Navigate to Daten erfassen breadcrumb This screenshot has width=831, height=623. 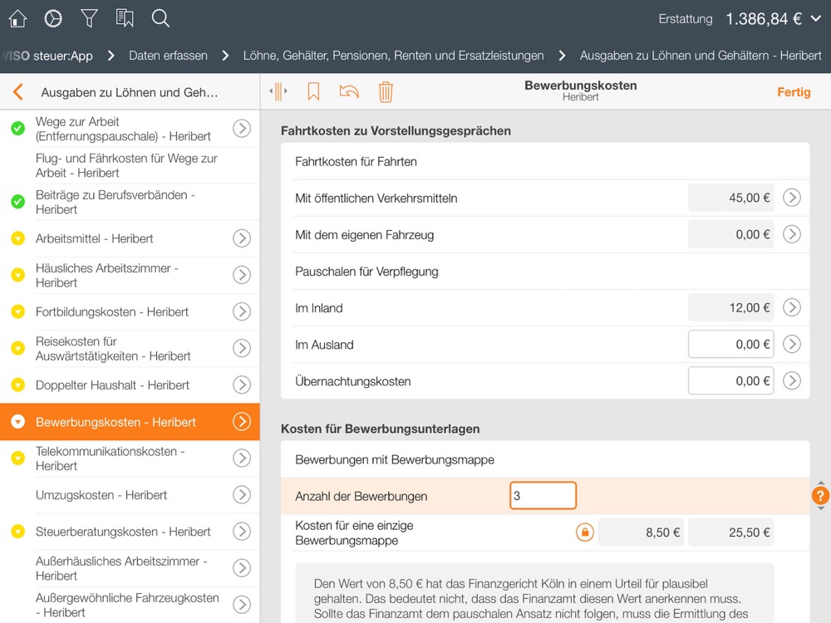(x=168, y=56)
